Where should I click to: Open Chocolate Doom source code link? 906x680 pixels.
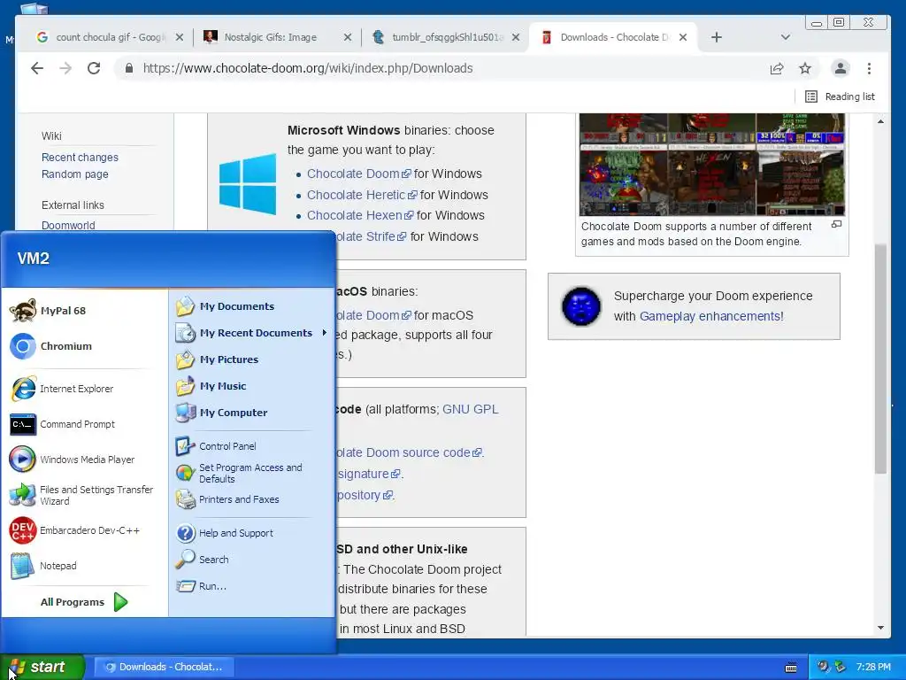409,452
